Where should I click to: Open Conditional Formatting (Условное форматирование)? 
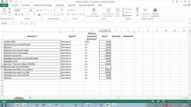(94, 12)
